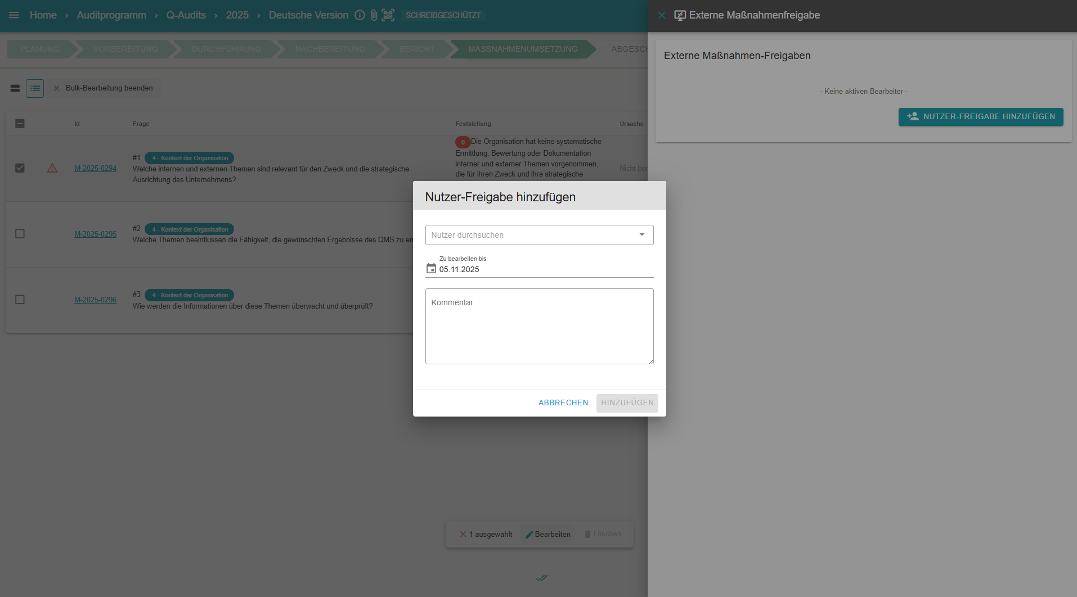1077x597 pixels.
Task: Check the row M-2025-0295 checkbox
Action: 20,234
